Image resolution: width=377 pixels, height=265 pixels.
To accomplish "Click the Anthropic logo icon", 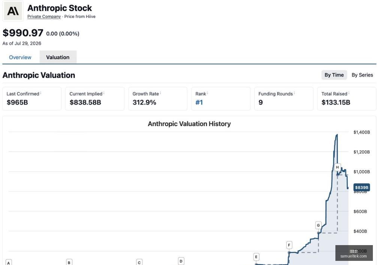I will (x=13, y=11).
